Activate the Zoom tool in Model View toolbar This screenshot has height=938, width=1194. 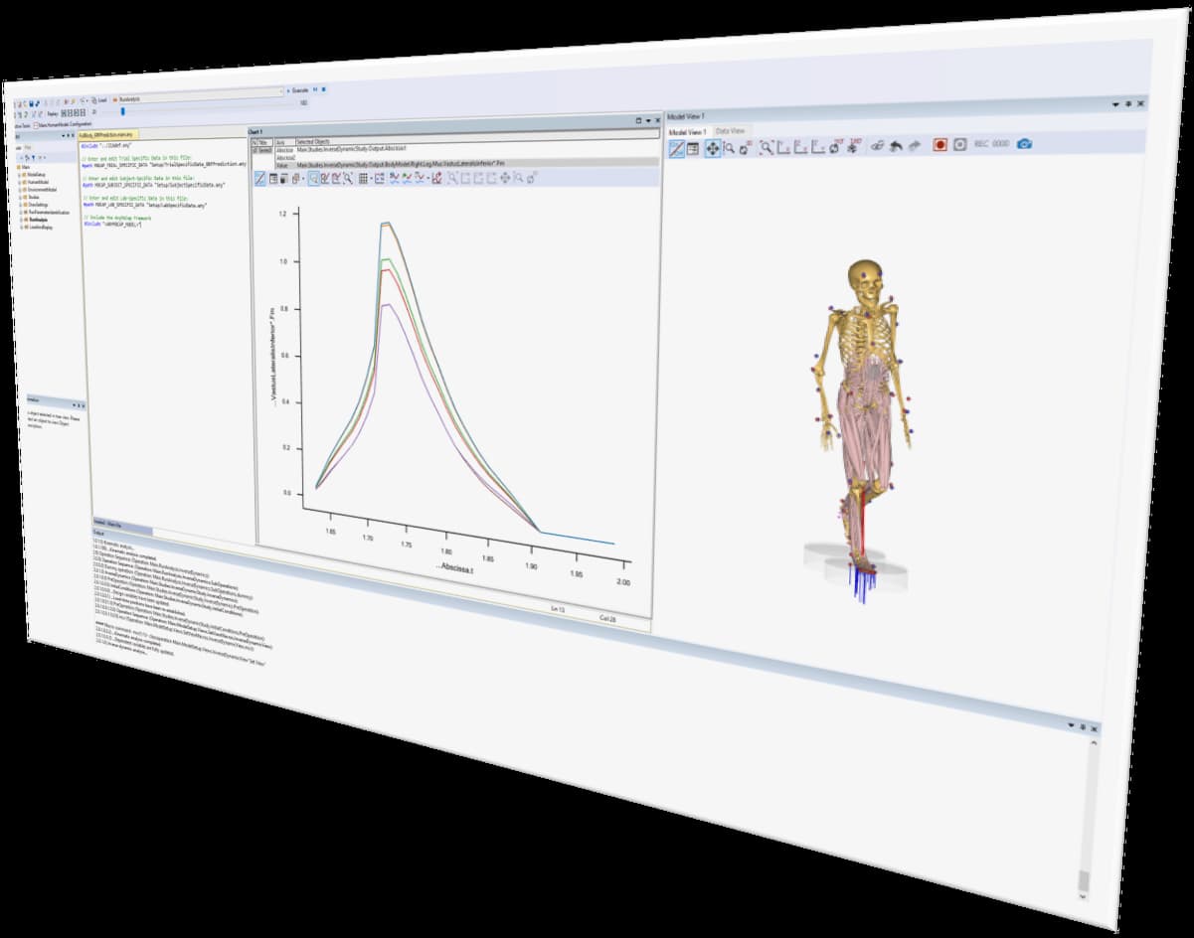click(x=729, y=147)
